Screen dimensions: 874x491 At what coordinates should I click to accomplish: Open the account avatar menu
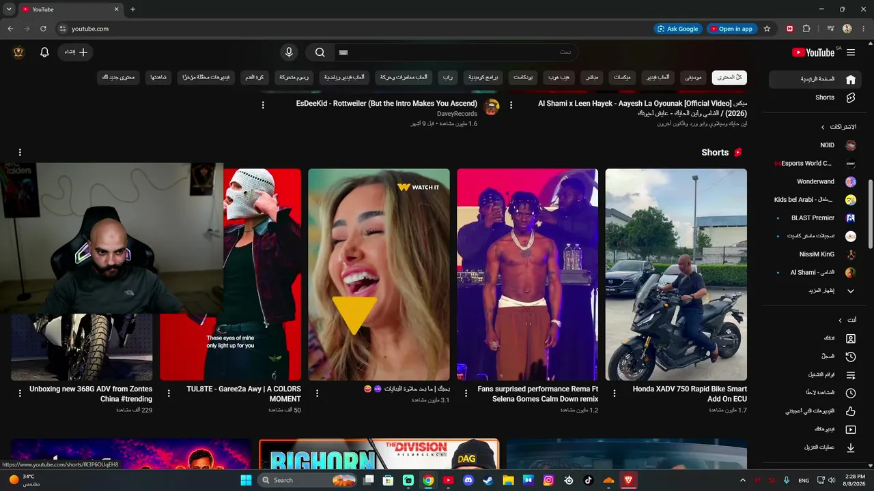coord(18,53)
